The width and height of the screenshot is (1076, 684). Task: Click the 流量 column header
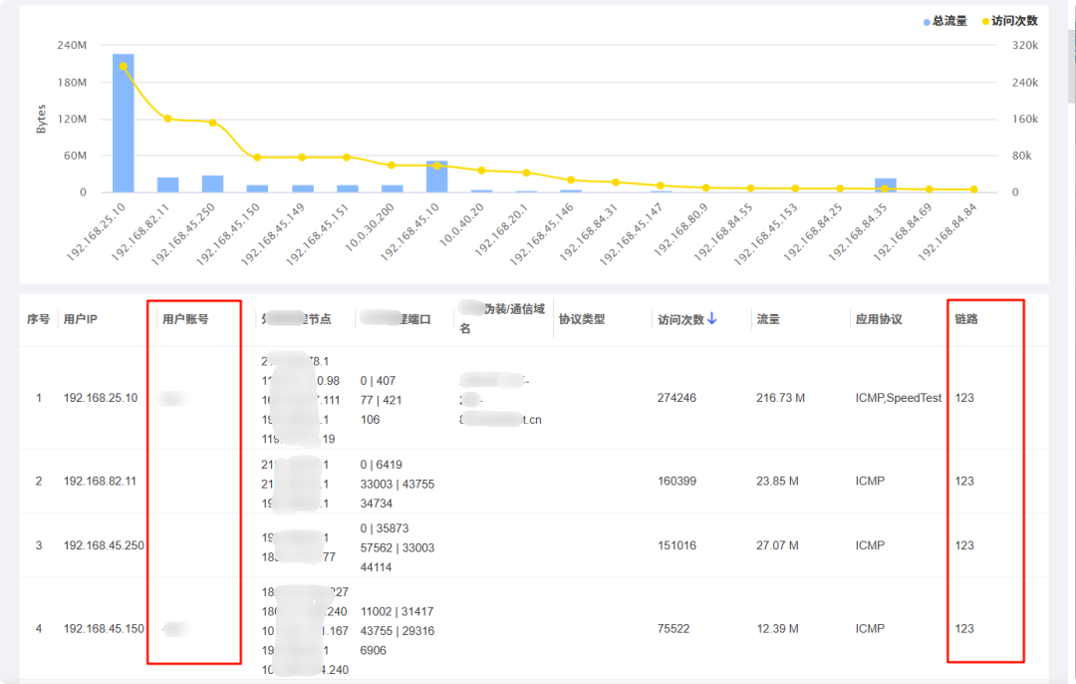click(x=768, y=319)
